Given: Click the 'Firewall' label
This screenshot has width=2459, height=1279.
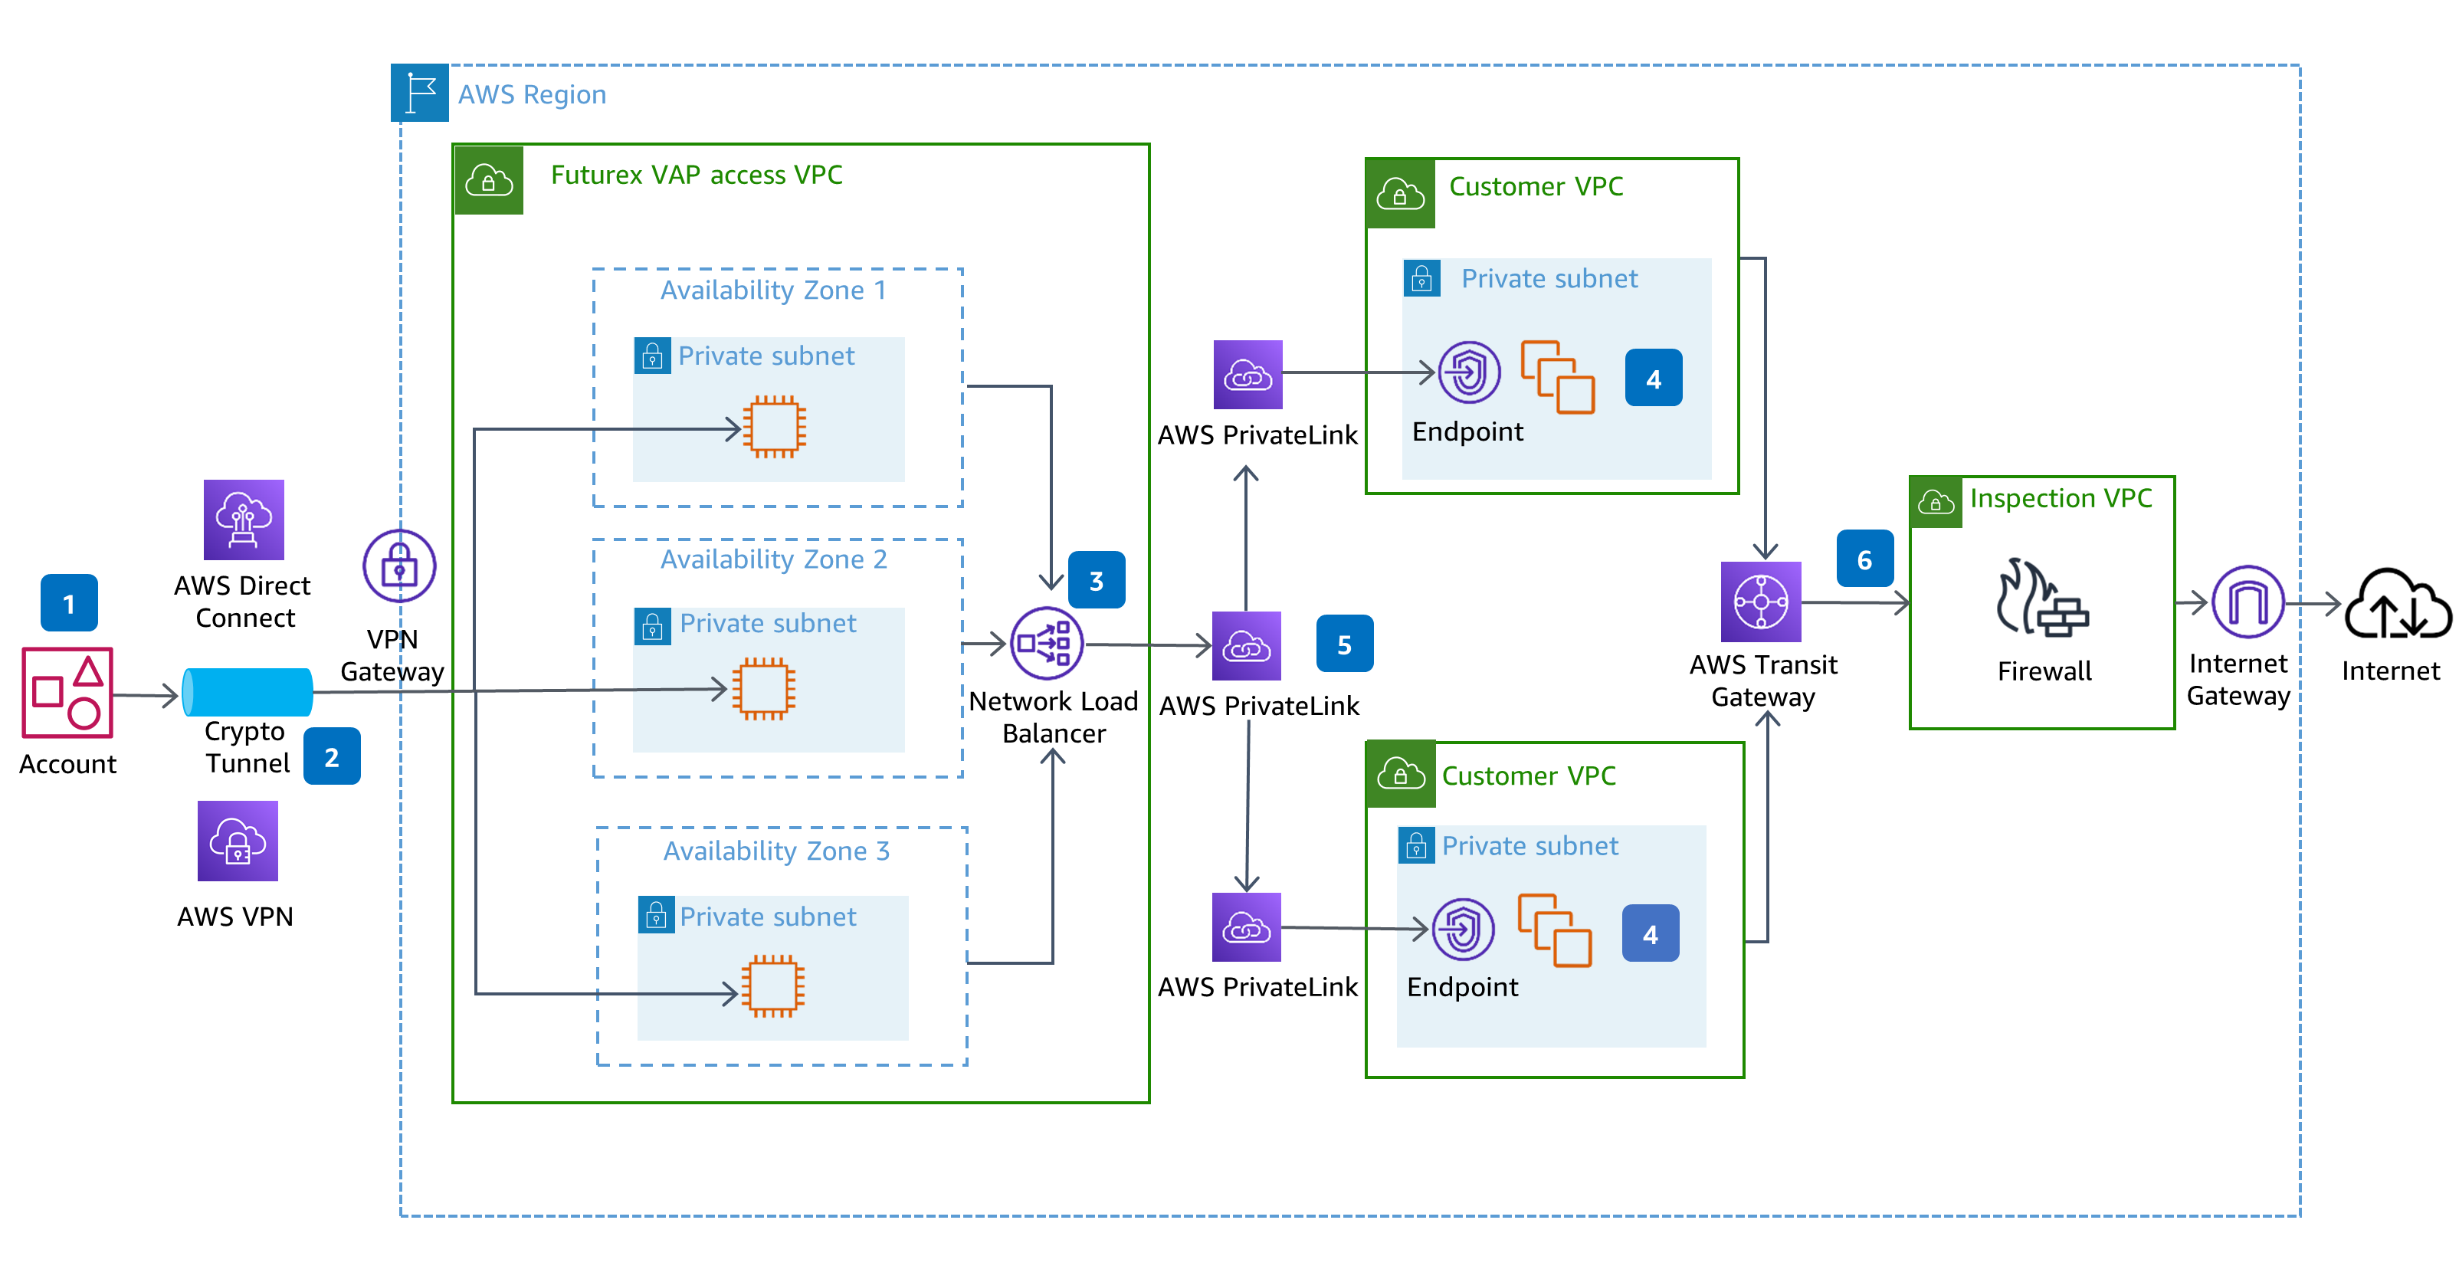Looking at the screenshot, I should 2044,671.
